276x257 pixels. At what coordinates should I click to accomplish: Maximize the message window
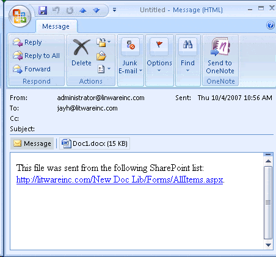point(261,9)
